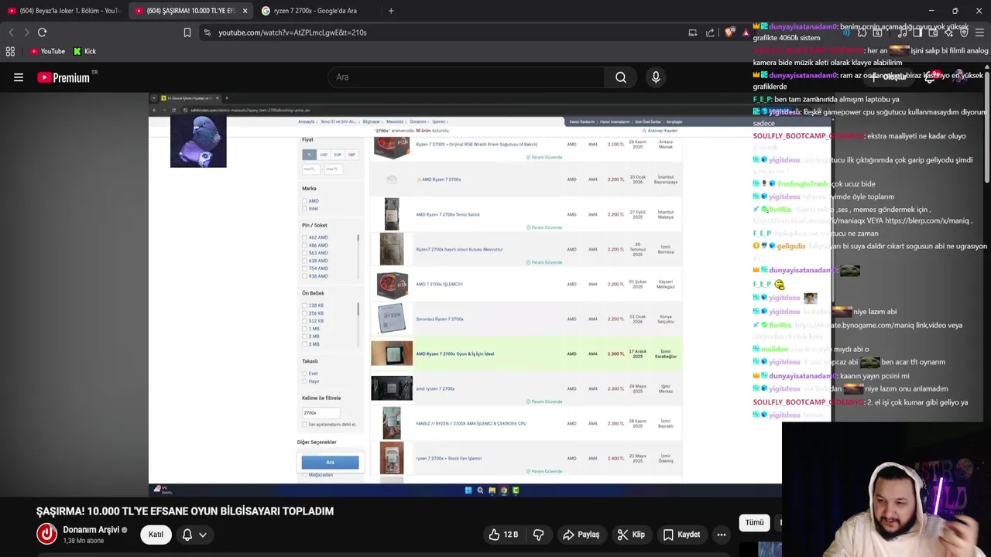The width and height of the screenshot is (991, 557).
Task: Open the Kick bookmark in bookmarks bar
Action: click(84, 51)
